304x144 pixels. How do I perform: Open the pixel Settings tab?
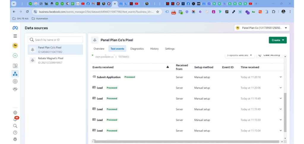[170, 49]
